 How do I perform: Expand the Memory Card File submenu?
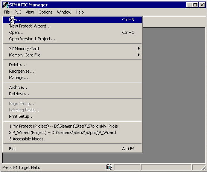pos(72,55)
